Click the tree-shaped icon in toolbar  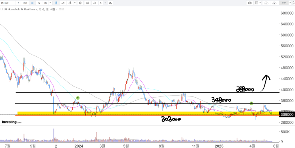(x=110, y=3)
